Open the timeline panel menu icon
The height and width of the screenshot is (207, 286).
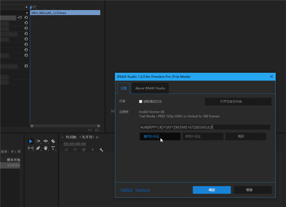[x=97, y=137]
